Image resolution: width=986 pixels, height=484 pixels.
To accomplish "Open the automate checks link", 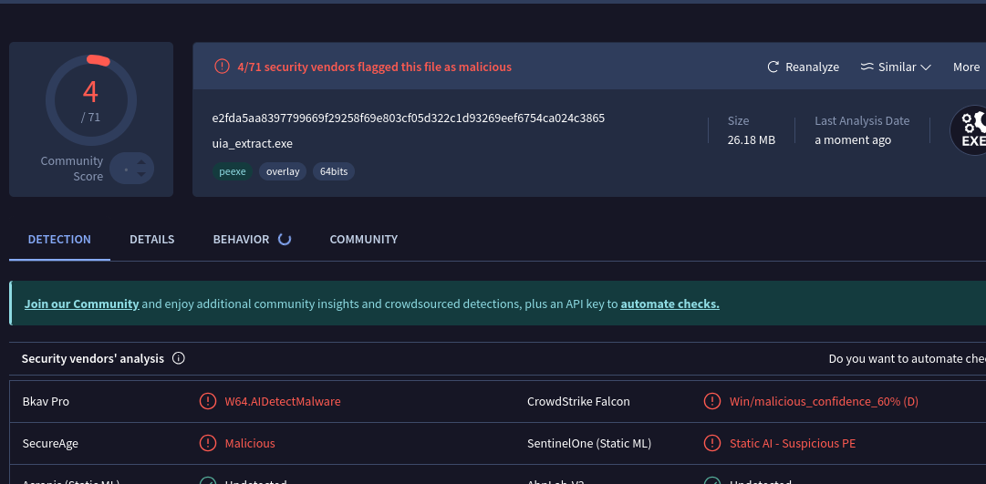I will [669, 304].
